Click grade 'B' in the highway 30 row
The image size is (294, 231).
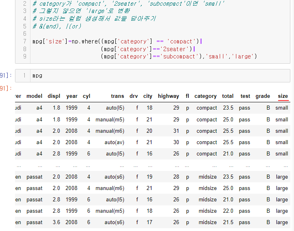[268, 142]
